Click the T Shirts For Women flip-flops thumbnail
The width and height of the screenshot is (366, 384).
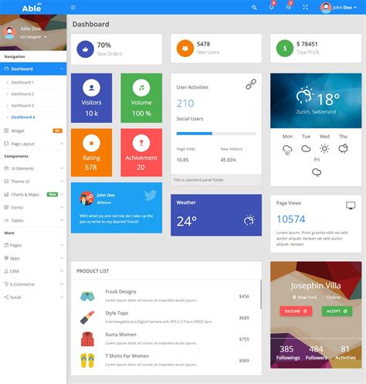[87, 360]
